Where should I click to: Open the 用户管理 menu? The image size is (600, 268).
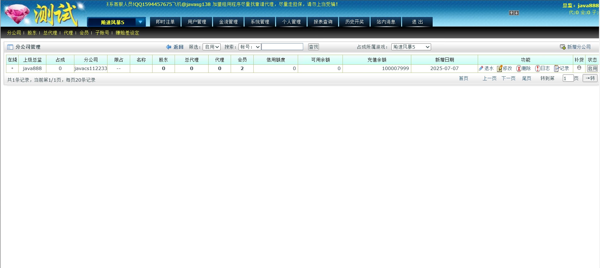pos(197,22)
